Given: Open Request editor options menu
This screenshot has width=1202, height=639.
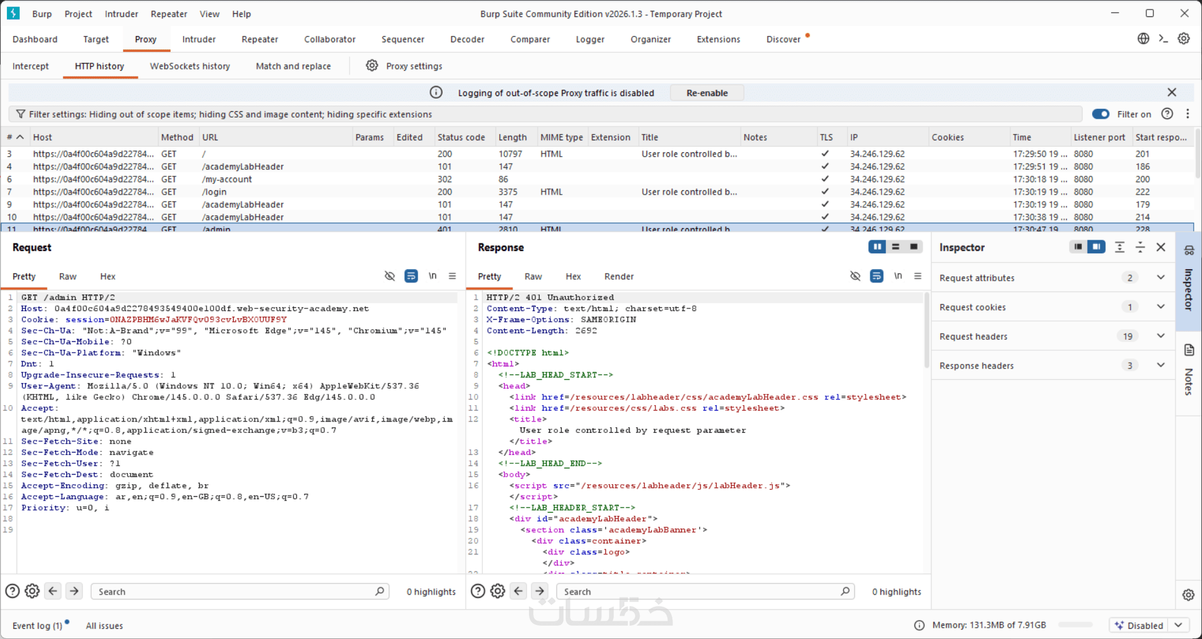Looking at the screenshot, I should [x=452, y=276].
